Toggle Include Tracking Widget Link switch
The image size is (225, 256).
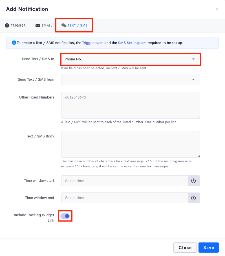[65, 216]
